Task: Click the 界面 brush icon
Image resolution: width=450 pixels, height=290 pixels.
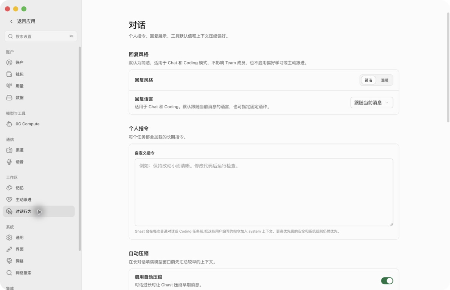Action: coord(9,249)
